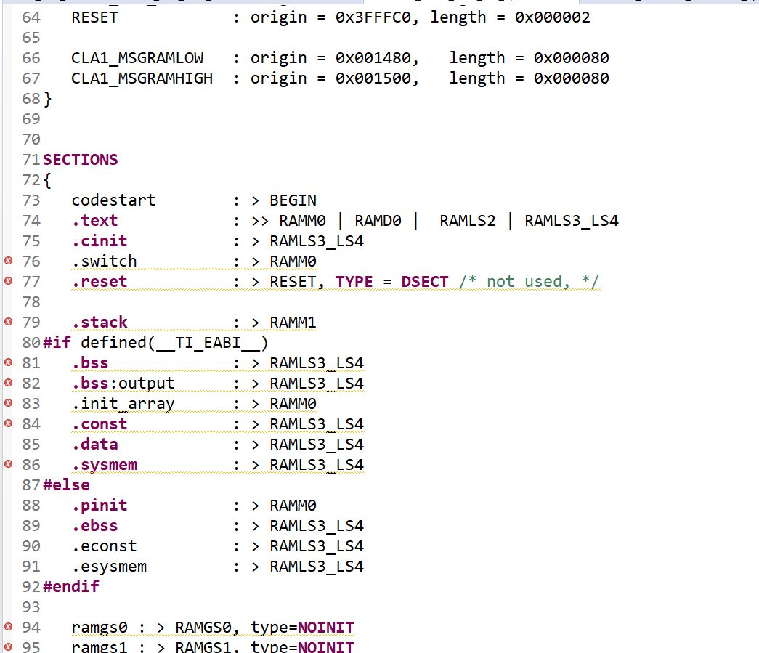Select the error marker beside .const section
Image resolution: width=759 pixels, height=653 pixels.
tap(7, 423)
